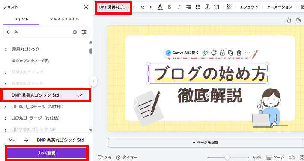
Task: Switch to vertical text orientation
Action: pos(217,7)
